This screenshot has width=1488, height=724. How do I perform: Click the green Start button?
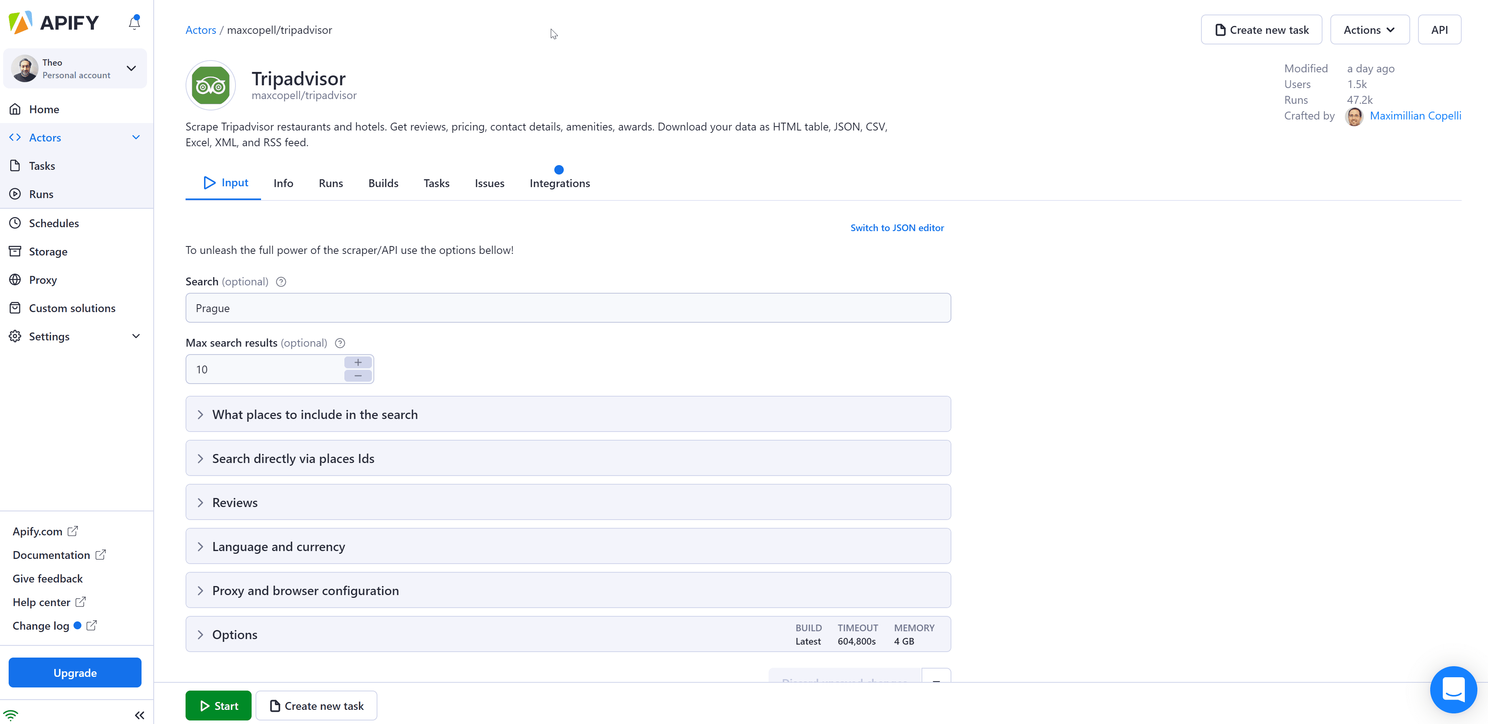click(x=218, y=706)
